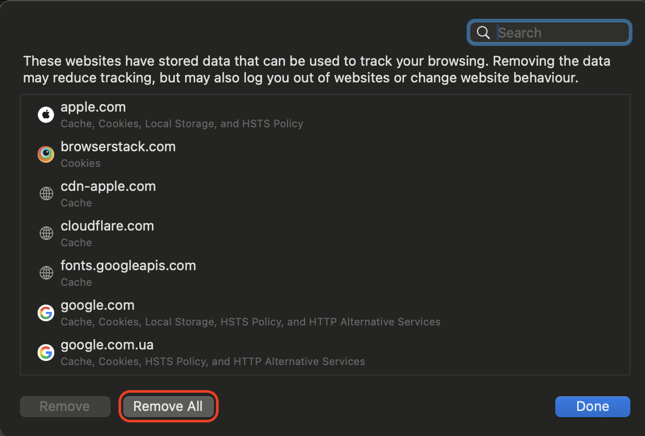Click the apple.com Apple logo favicon
Screen dimensions: 645x436
pos(46,114)
